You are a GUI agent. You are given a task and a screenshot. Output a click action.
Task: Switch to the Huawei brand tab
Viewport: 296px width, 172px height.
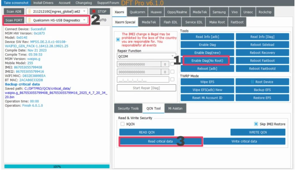click(156, 12)
